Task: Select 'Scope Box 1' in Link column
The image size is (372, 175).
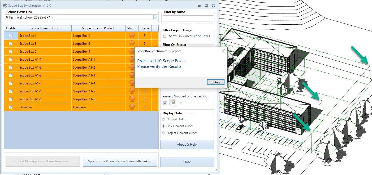Action: pos(28,36)
